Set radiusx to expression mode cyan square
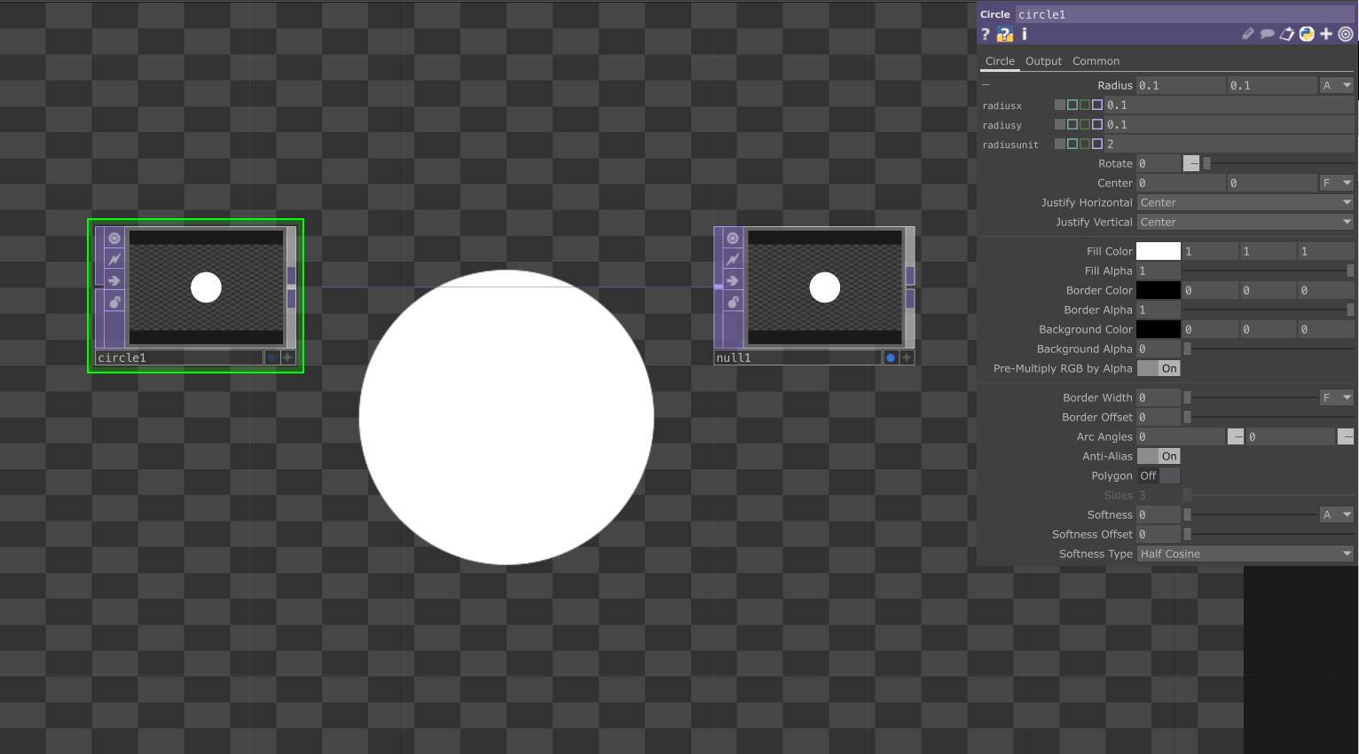 click(x=1072, y=105)
